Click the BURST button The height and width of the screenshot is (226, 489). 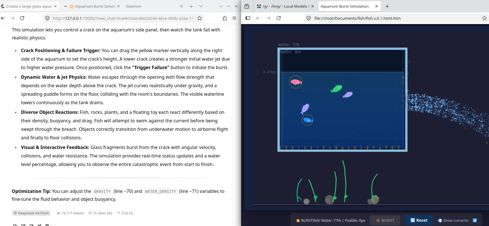pyautogui.click(x=385, y=220)
